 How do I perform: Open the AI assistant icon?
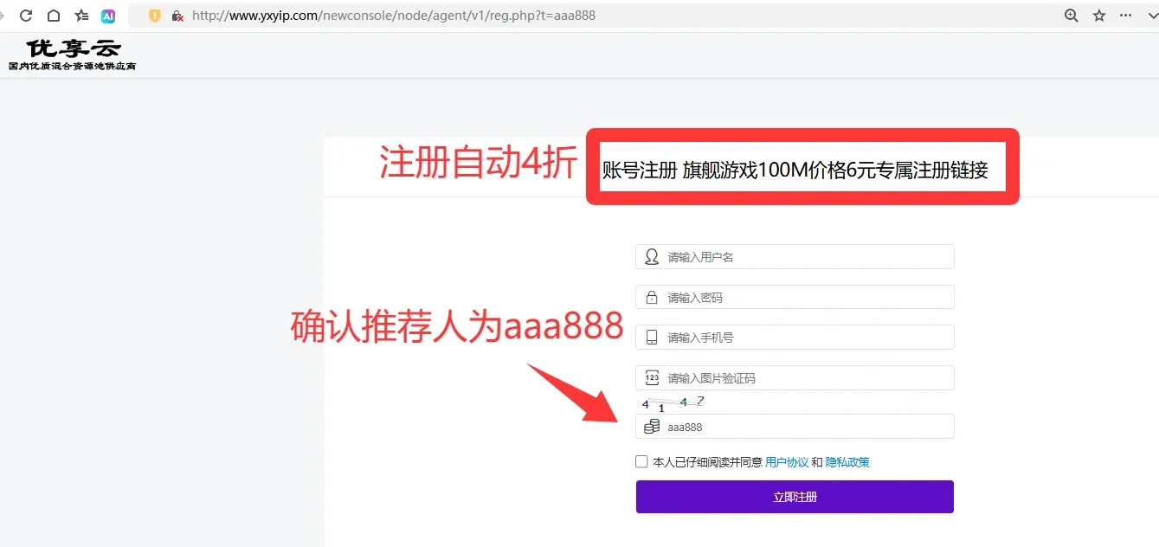pos(108,16)
